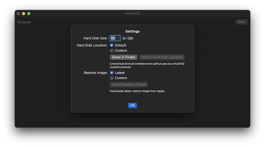Screen dimensions: 265x147
Task: Choose Custom for Hard Disk Location
Action: pos(112,51)
